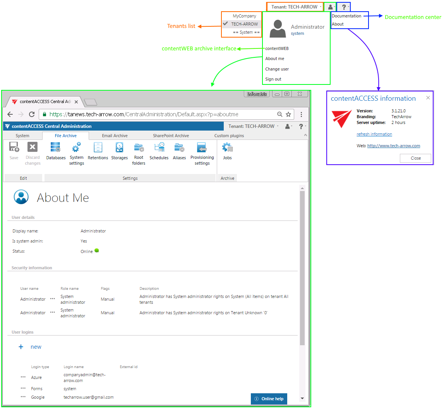Image resolution: width=444 pixels, height=408 pixels.
Task: Click the plus icon beside new login
Action: tap(21, 347)
